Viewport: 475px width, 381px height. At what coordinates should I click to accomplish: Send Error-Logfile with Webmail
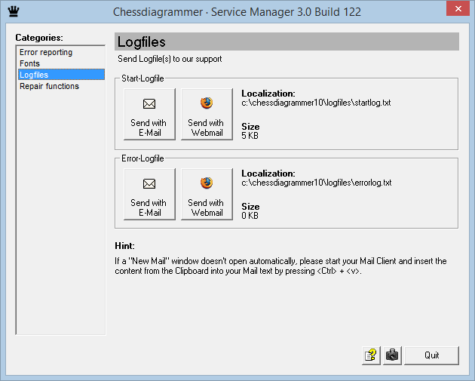[x=207, y=194]
